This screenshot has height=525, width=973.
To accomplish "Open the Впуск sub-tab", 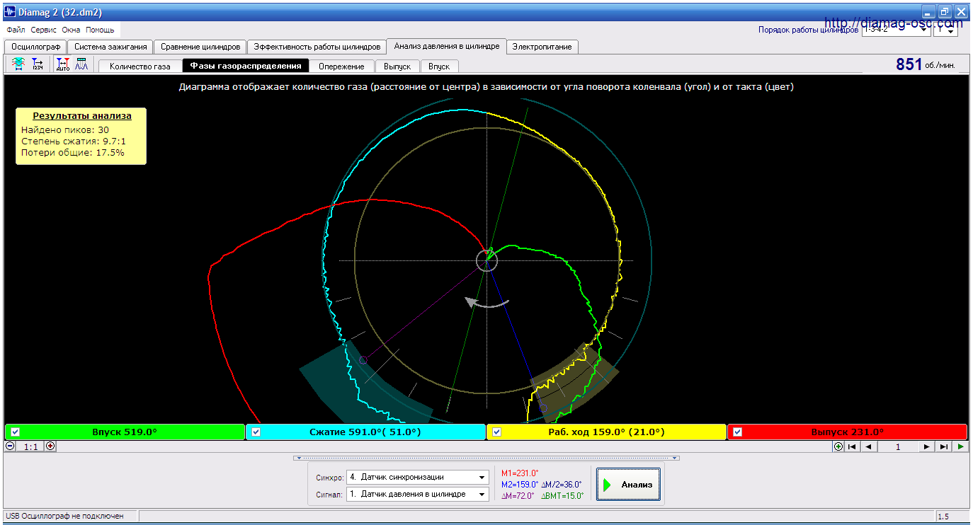I will click(439, 66).
